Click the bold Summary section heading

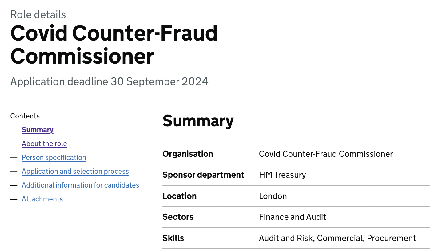pyautogui.click(x=198, y=121)
